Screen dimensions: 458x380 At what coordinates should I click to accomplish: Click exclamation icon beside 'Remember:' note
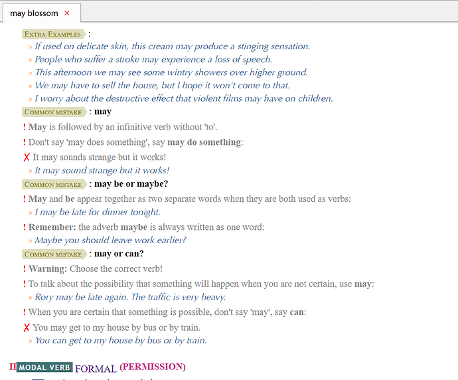tap(25, 227)
